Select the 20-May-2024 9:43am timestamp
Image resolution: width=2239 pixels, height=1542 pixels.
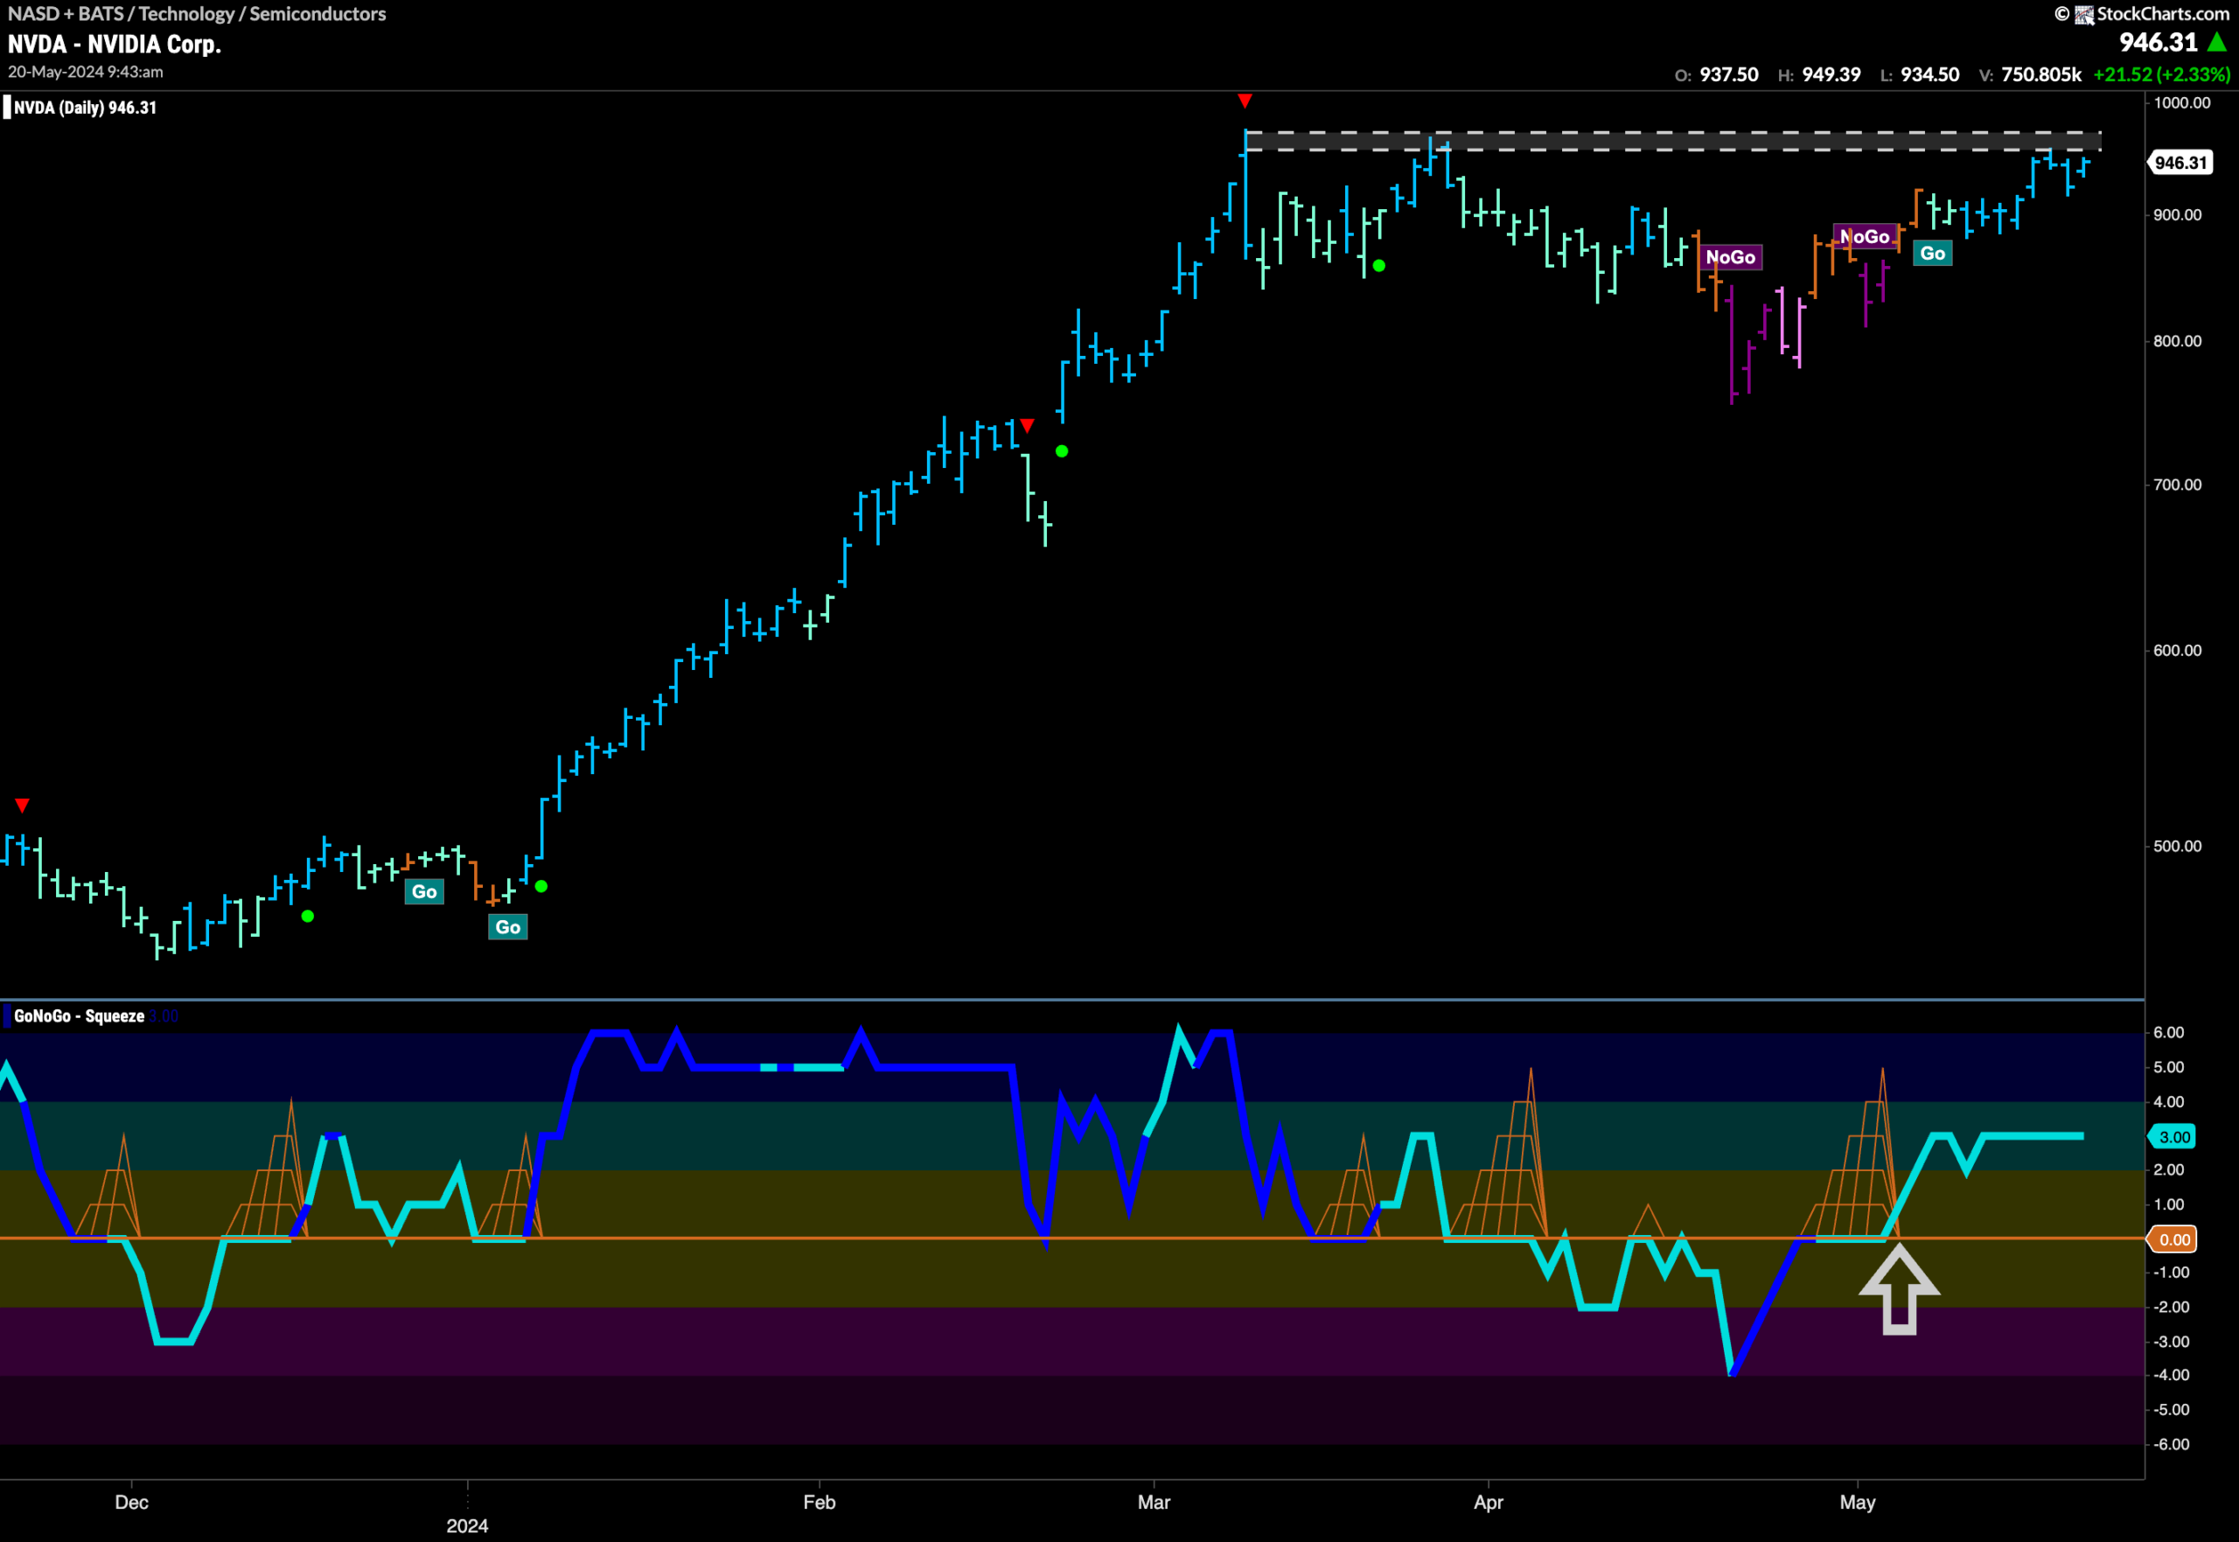[86, 72]
